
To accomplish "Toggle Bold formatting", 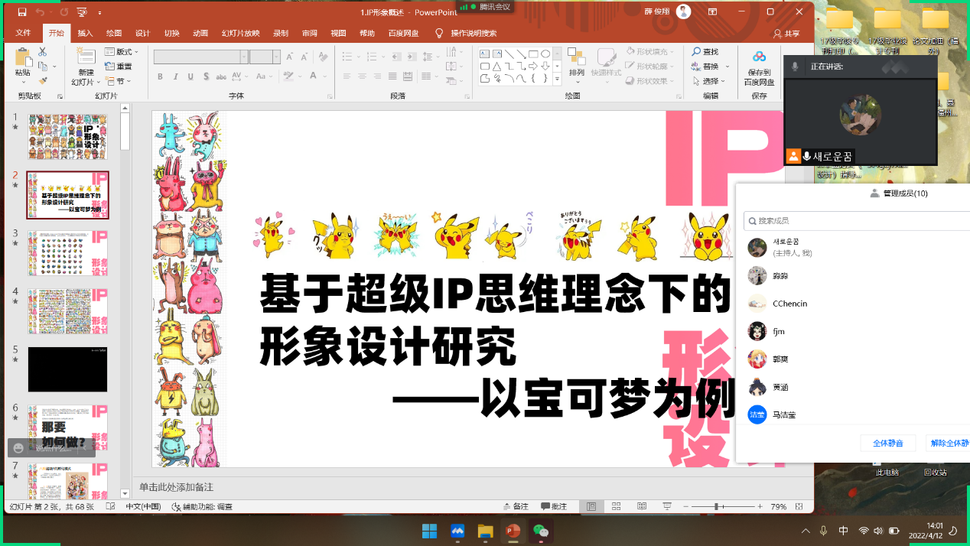I will (x=160, y=76).
